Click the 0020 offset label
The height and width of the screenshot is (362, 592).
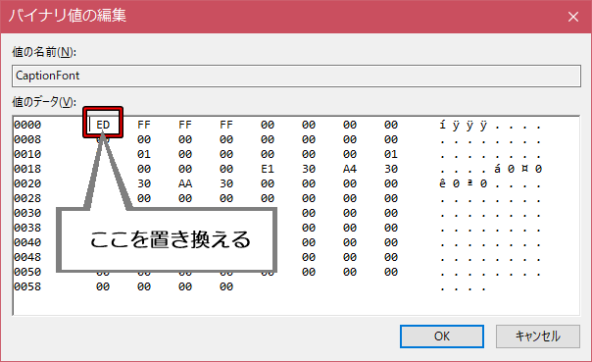(x=27, y=183)
